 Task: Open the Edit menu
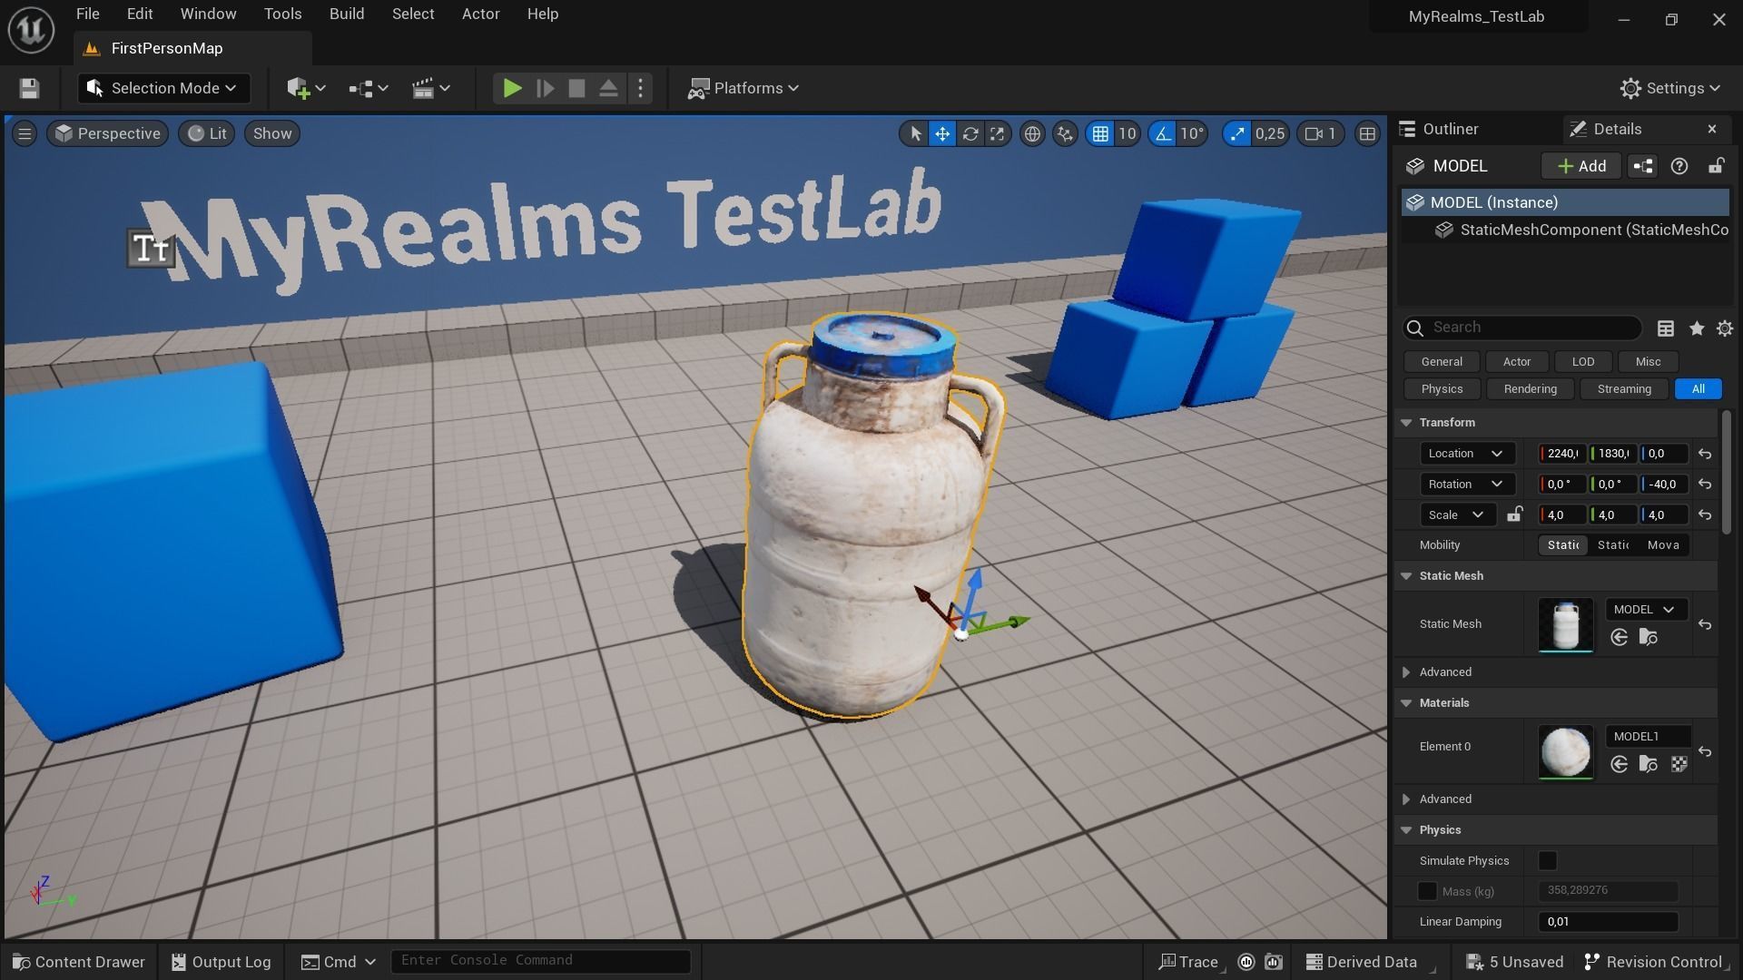click(140, 14)
